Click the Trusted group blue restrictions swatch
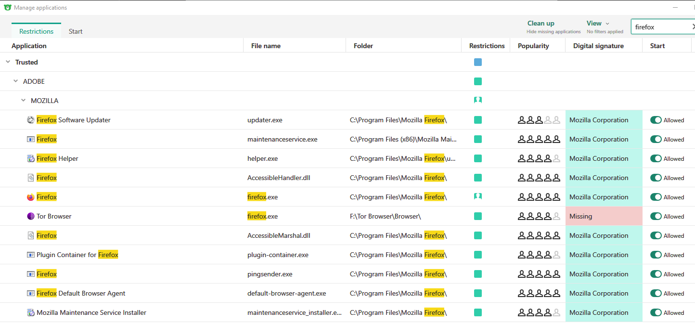The height and width of the screenshot is (324, 695). (x=477, y=62)
